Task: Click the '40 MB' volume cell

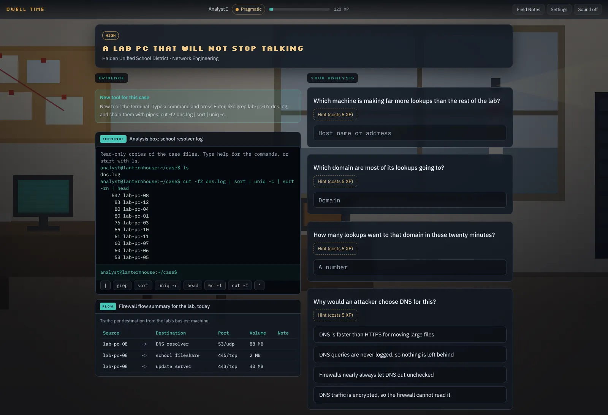Action: 256,366
